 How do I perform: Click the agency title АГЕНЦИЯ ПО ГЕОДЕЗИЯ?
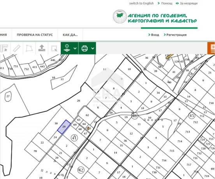[157, 16]
